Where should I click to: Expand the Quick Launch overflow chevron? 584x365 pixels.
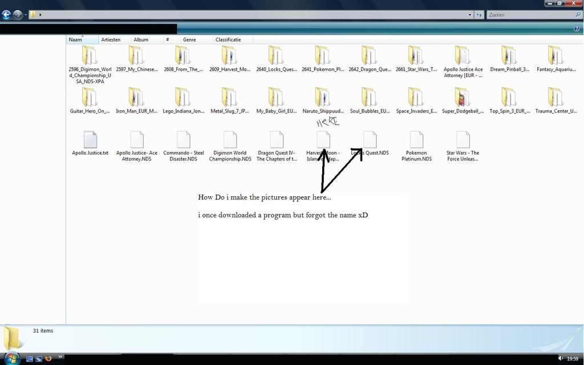coord(60,357)
